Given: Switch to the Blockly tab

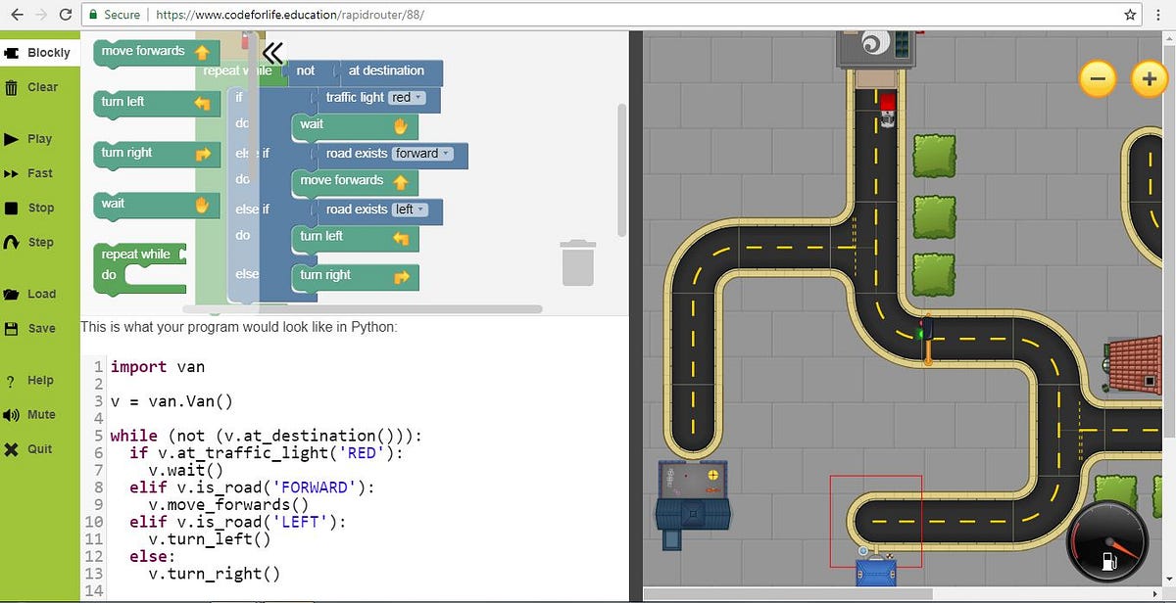Looking at the screenshot, I should coord(39,52).
